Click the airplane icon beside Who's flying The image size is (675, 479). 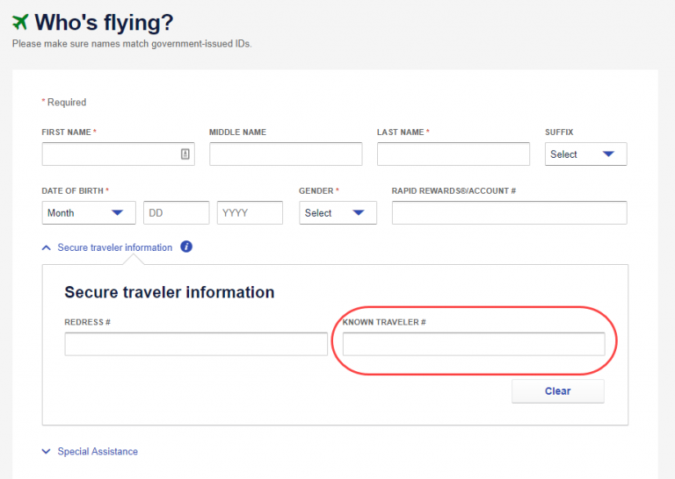pos(19,22)
